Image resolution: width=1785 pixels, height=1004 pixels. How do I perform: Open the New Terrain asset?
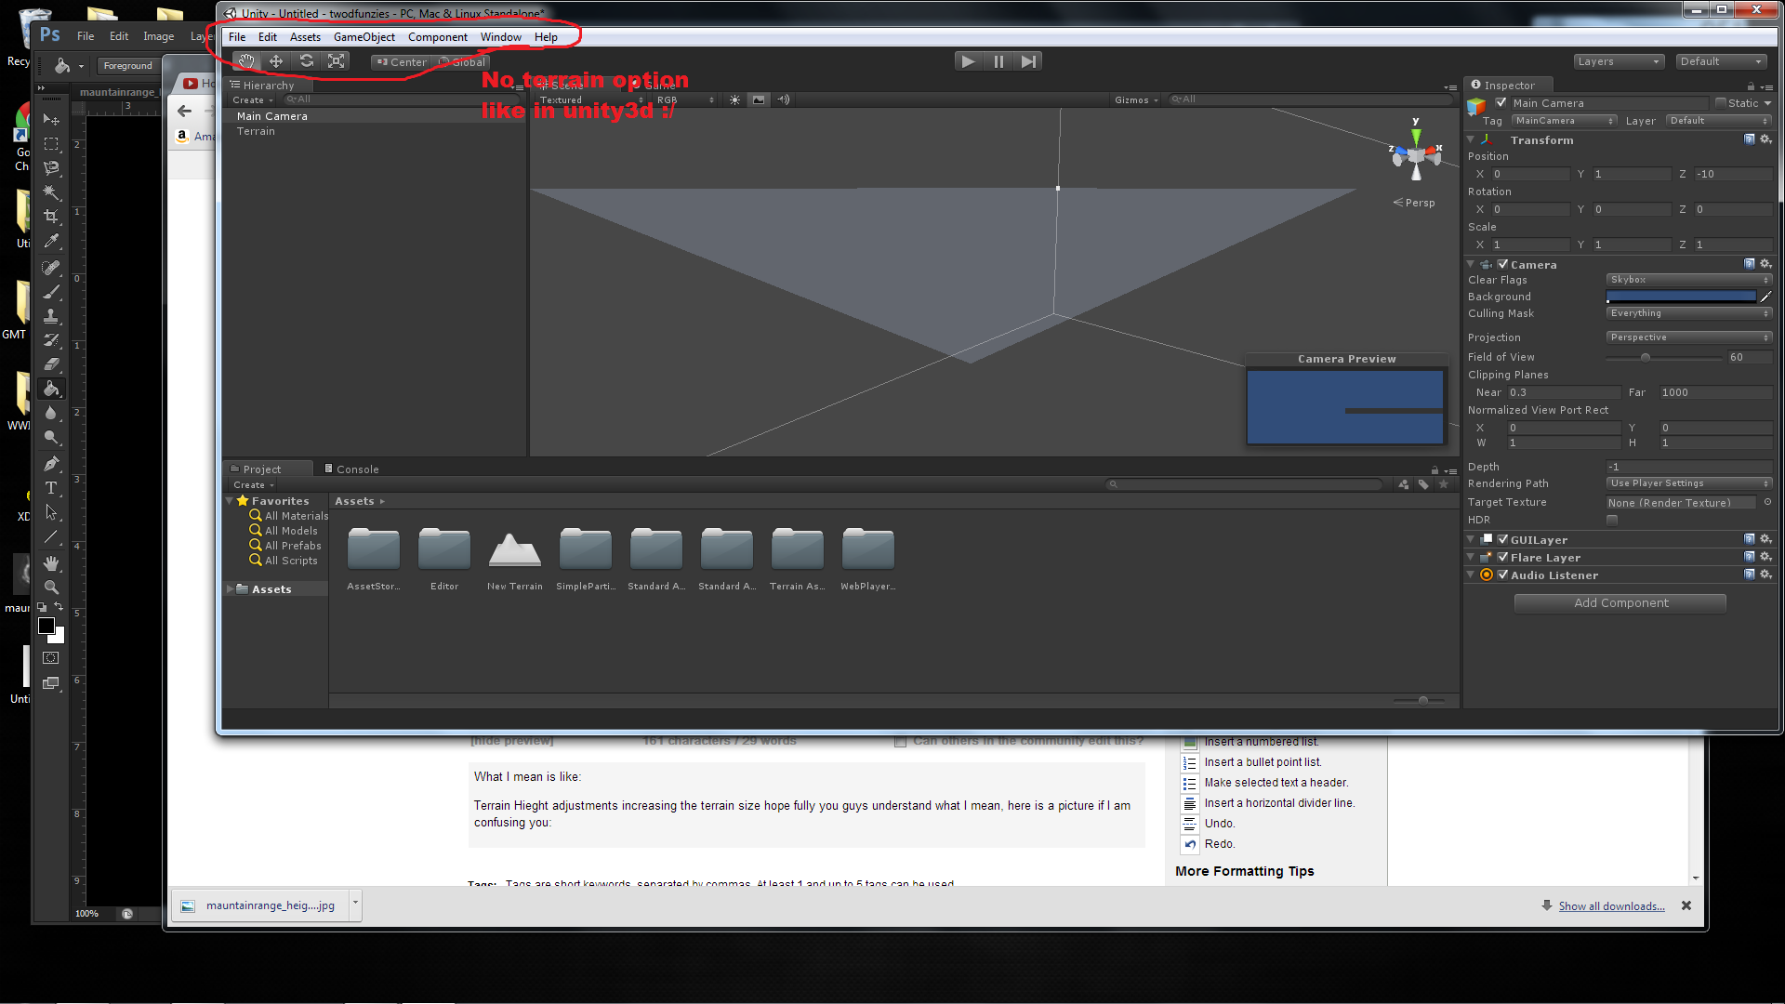coord(514,561)
